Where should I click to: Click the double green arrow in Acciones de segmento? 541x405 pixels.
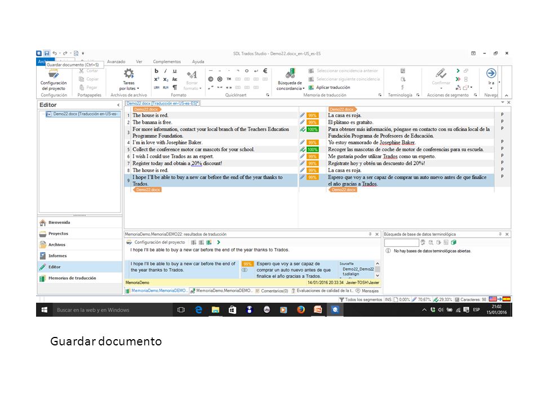point(458,79)
